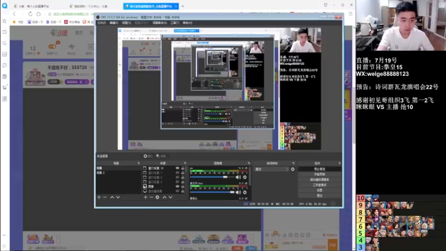Open source 属性 properties button
The width and height of the screenshot is (446, 251).
pyautogui.click(x=148, y=156)
